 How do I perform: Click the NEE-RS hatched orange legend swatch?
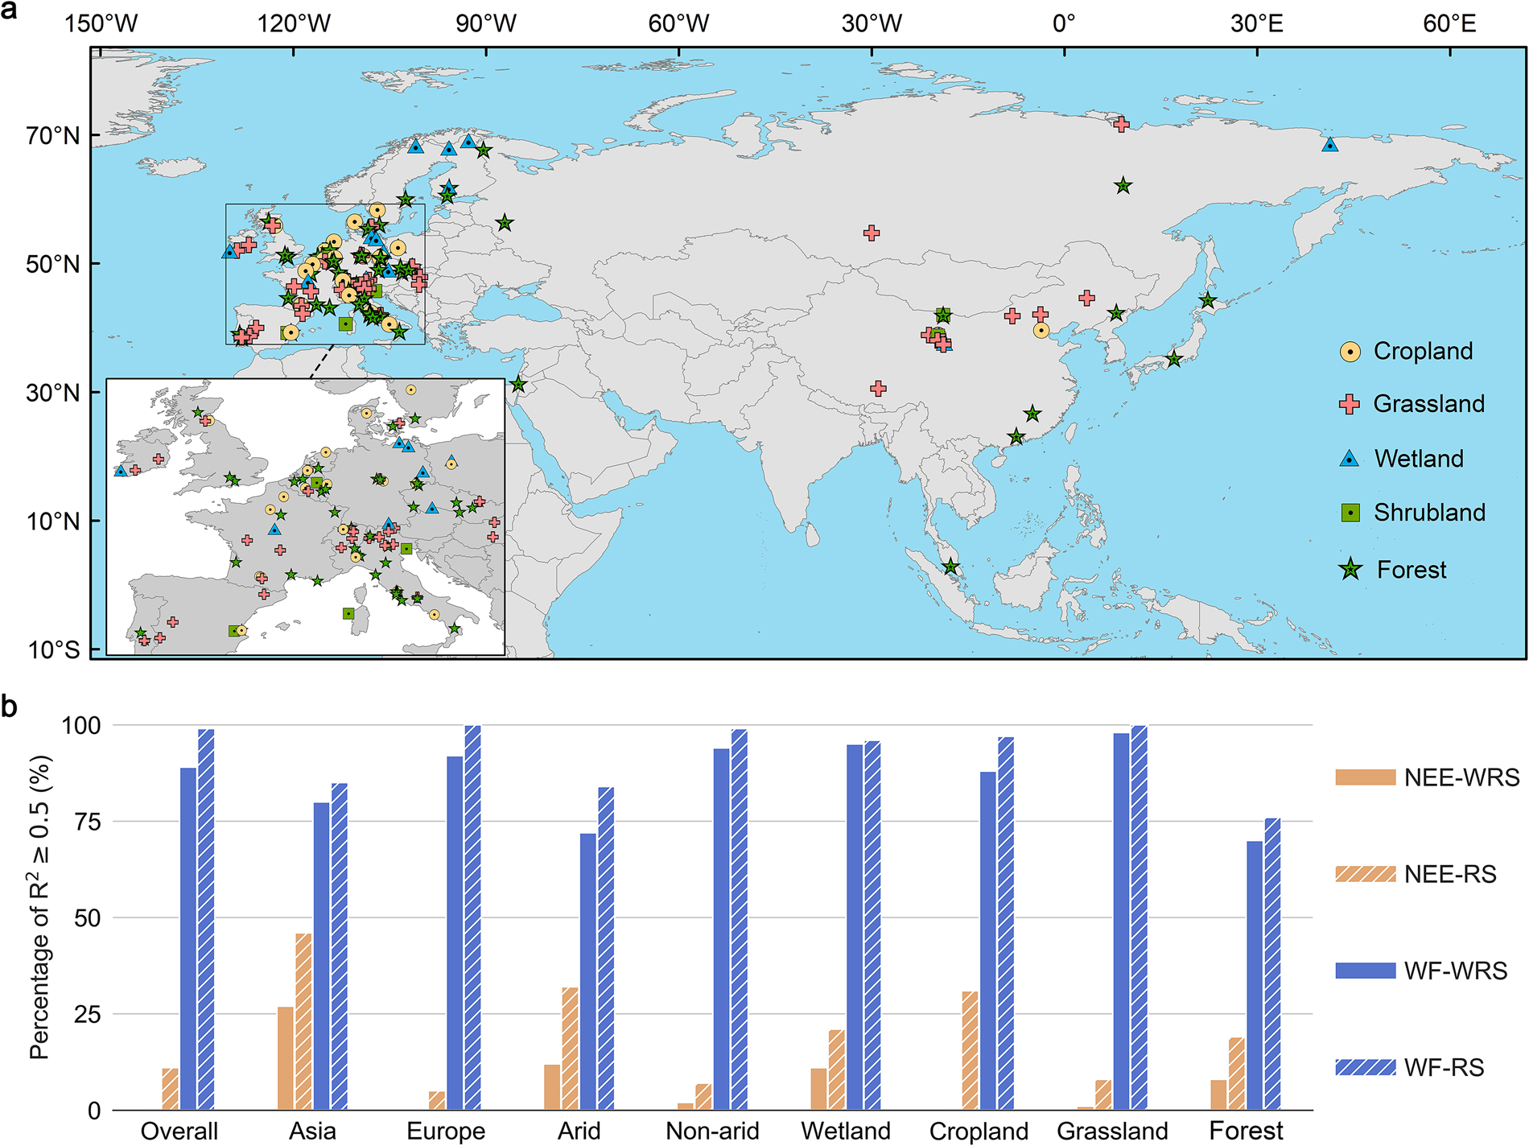pos(1366,874)
